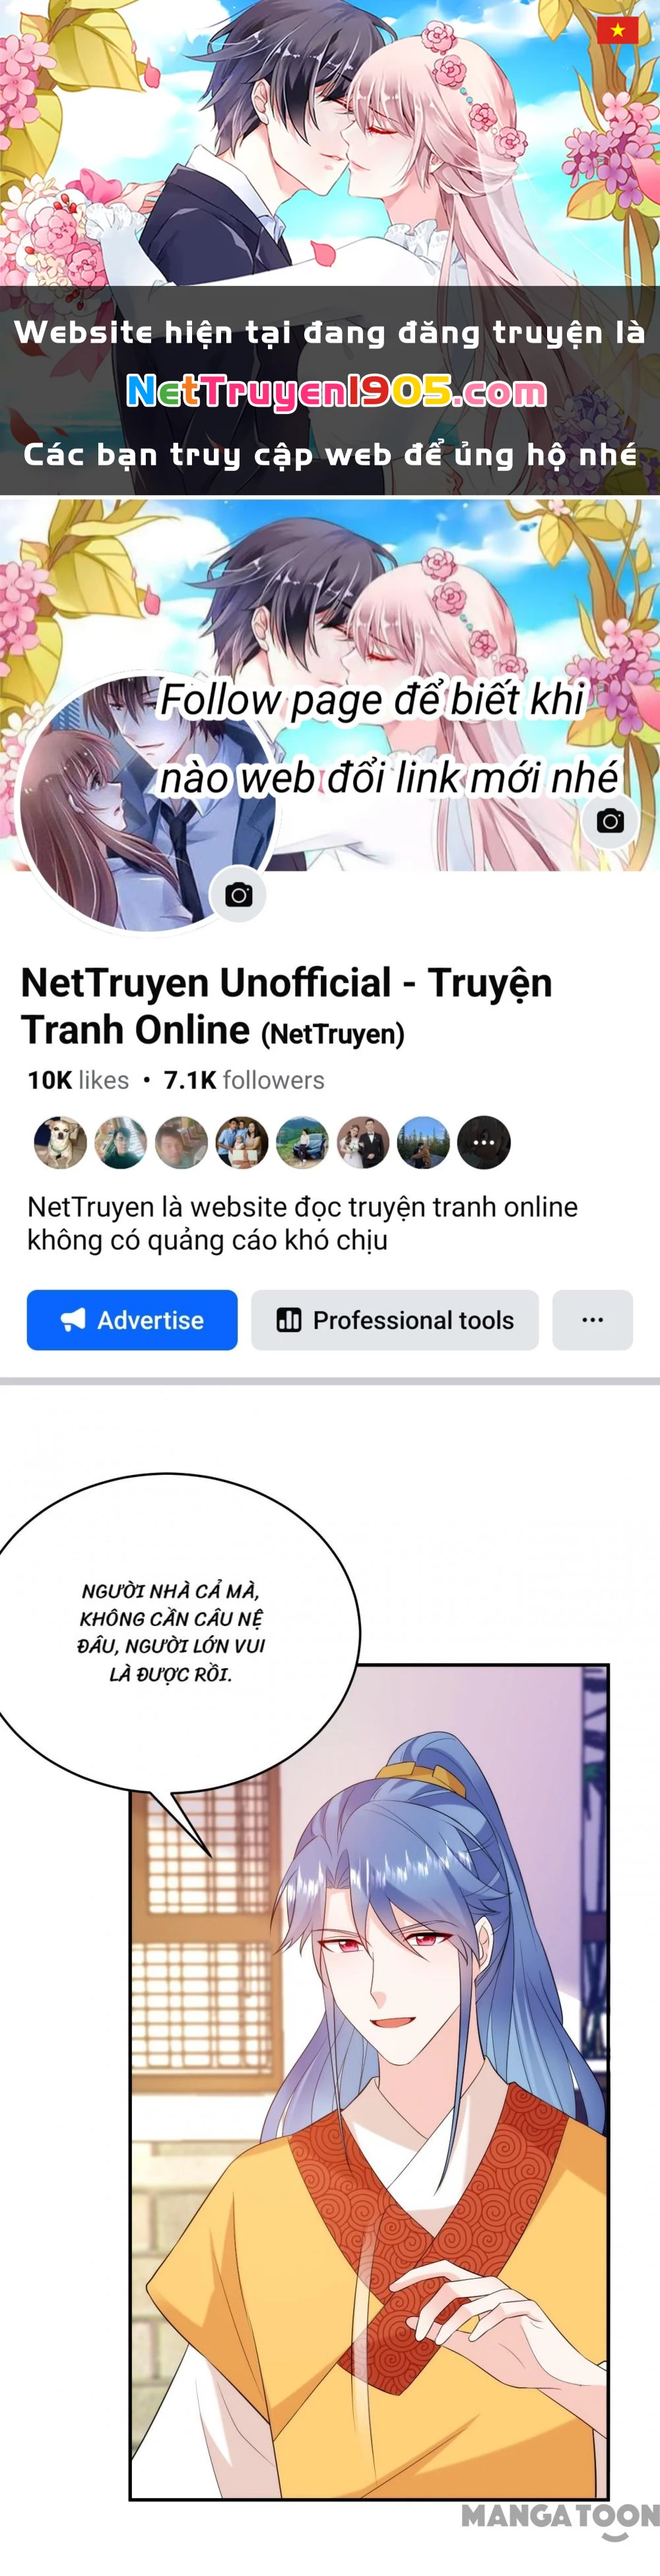Click the chart icon on Professional tools
660x2576 pixels.
(289, 1320)
